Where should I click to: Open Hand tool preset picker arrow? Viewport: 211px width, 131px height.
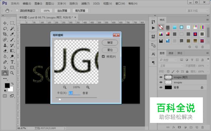(x=12, y=11)
